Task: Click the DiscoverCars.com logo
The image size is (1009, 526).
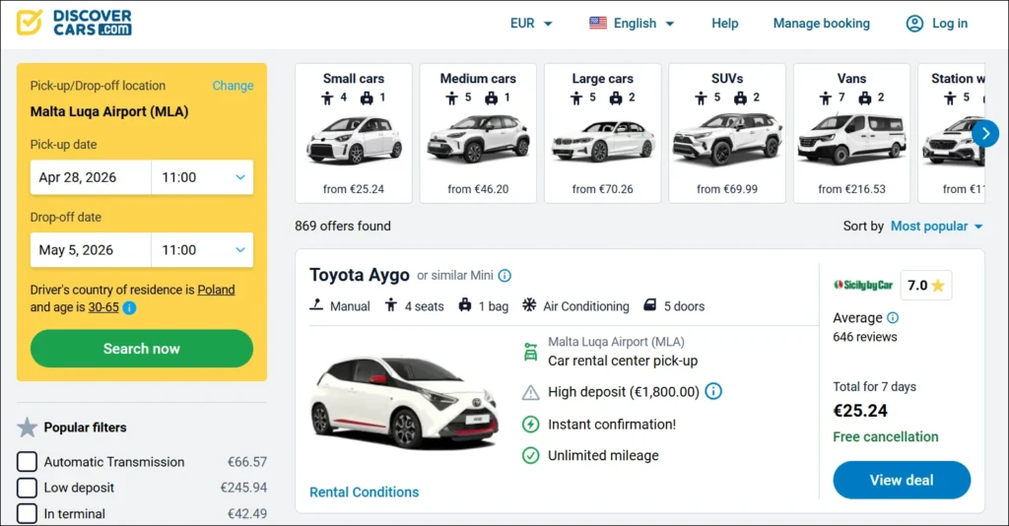Action: coord(74,23)
